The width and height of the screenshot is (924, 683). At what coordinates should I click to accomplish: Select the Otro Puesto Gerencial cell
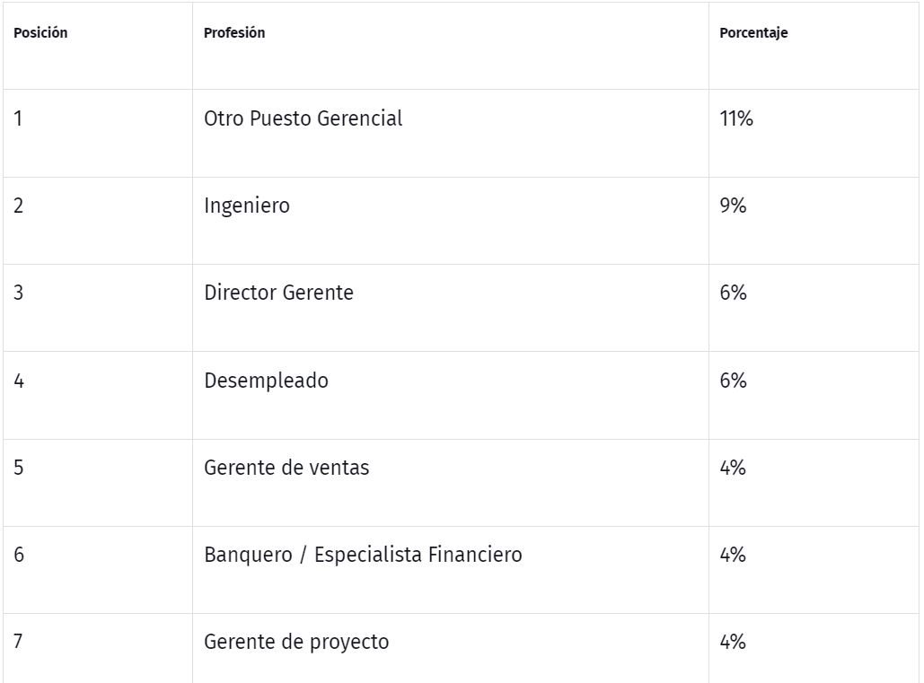tap(304, 118)
